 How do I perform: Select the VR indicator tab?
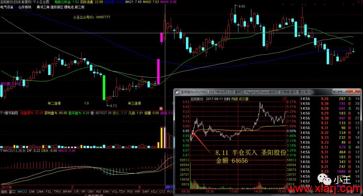83,192
